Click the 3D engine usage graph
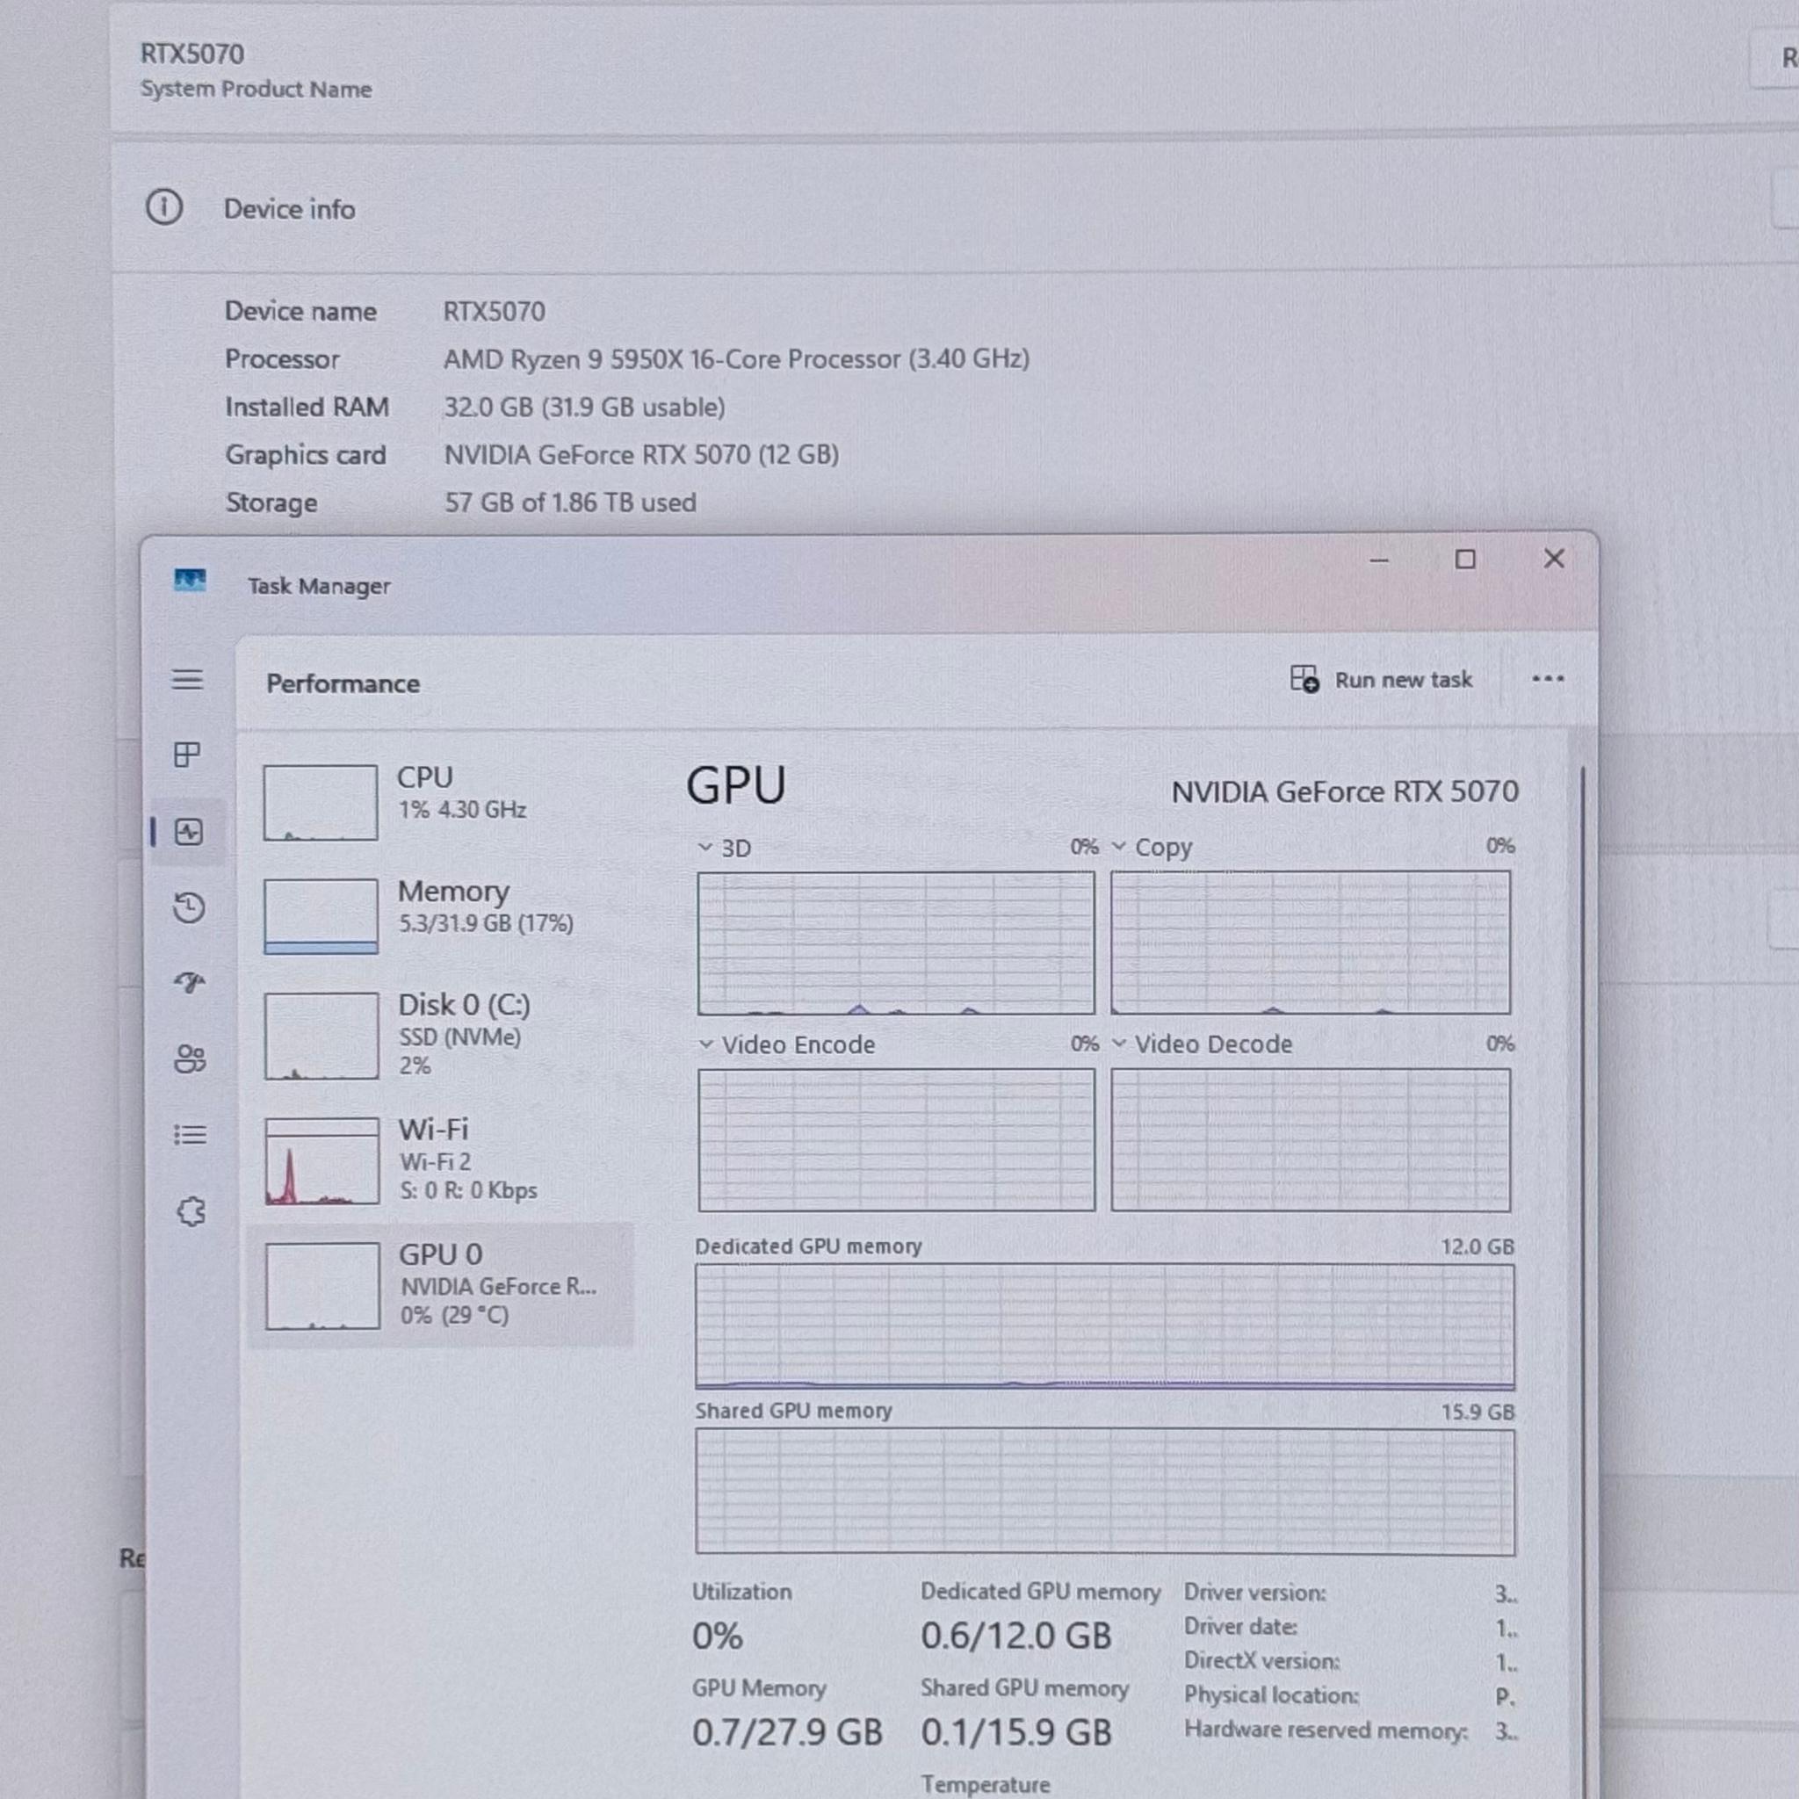 point(896,943)
